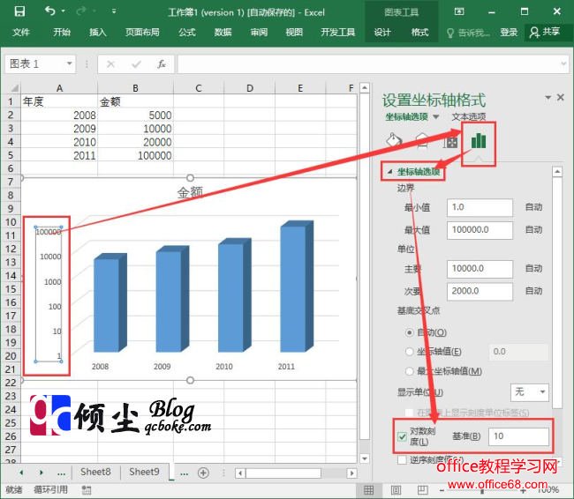Open the Name Box dropdown arrow
Screen dimensions: 574x499
click(x=69, y=63)
